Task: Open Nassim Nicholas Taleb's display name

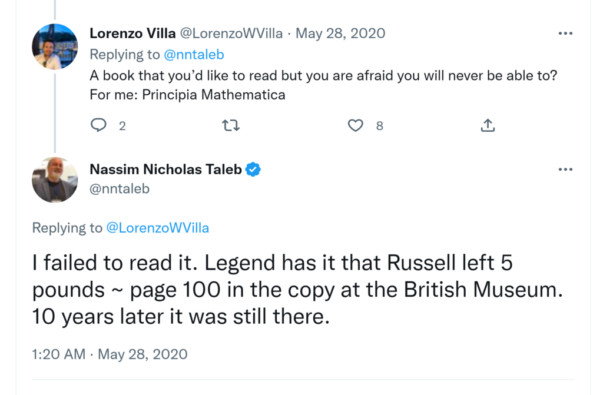Action: click(165, 170)
